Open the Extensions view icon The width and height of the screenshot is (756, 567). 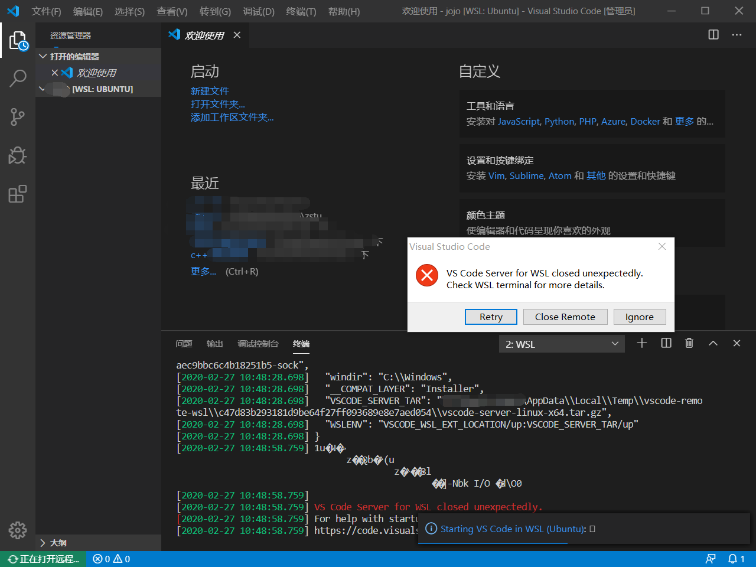point(18,194)
